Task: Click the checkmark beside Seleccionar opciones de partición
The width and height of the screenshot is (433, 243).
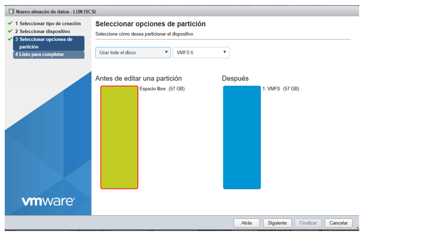Action: [x=10, y=39]
